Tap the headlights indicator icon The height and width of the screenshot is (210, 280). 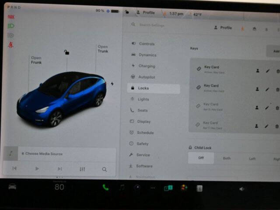click(11, 26)
